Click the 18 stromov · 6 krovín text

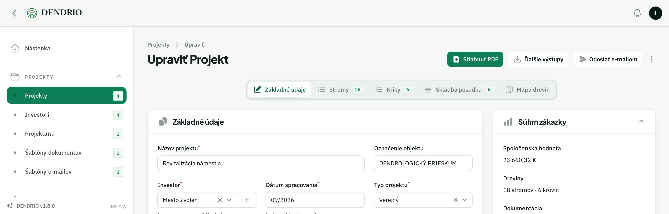531,190
